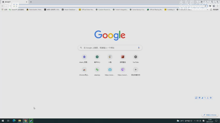Open the Some Bunny's Co... bookmark

pyautogui.click(x=137, y=10)
